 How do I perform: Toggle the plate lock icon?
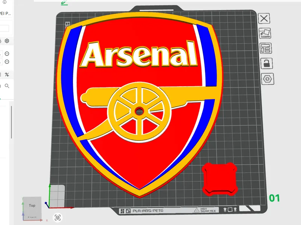pyautogui.click(x=267, y=63)
